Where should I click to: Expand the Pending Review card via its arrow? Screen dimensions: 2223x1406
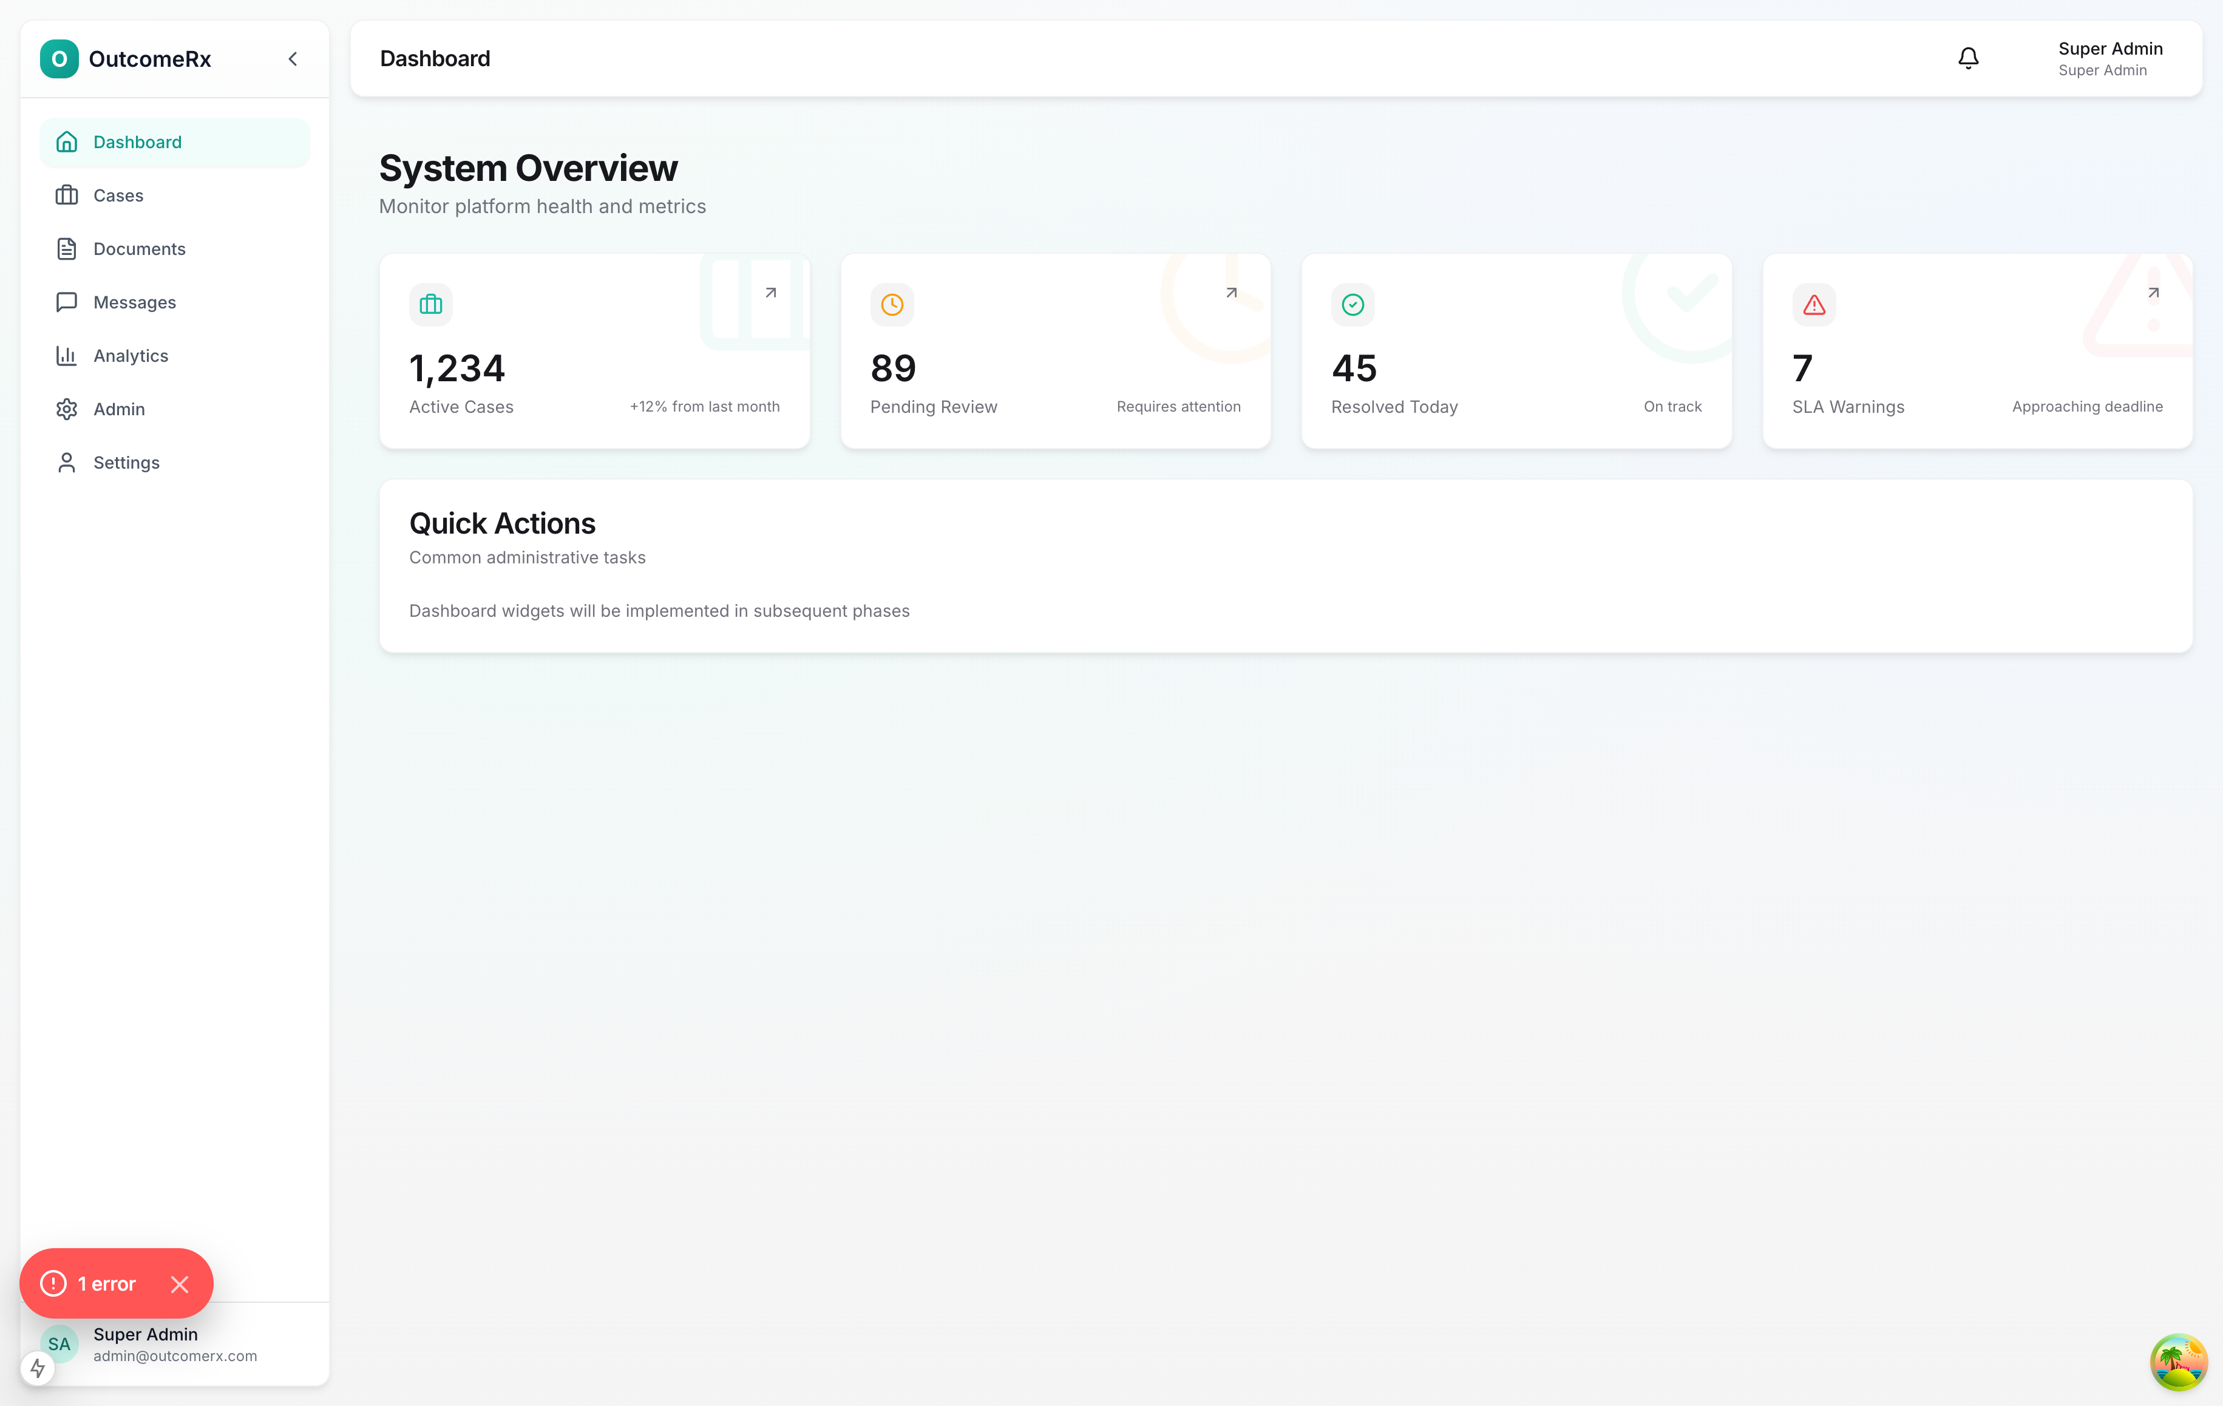click(x=1230, y=292)
